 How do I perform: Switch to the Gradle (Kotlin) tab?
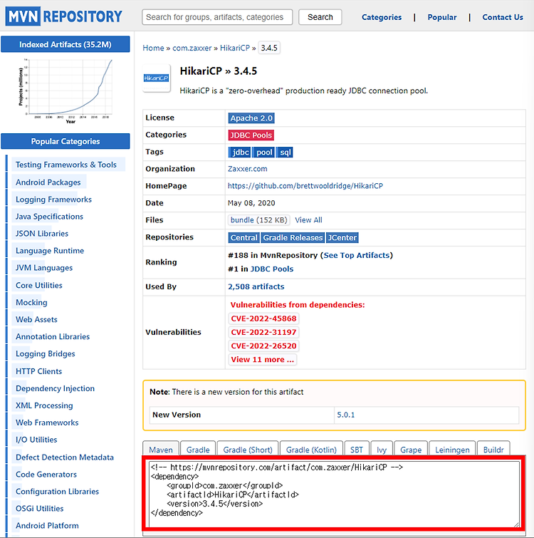(x=311, y=450)
